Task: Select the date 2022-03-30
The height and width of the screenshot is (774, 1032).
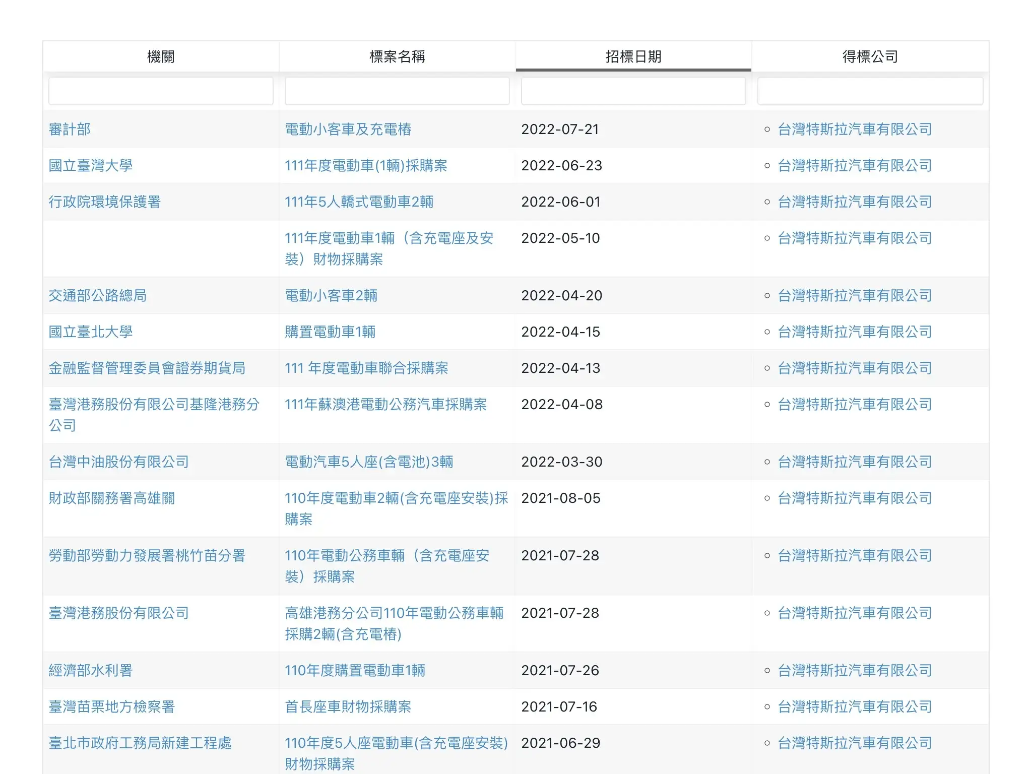Action: tap(561, 462)
